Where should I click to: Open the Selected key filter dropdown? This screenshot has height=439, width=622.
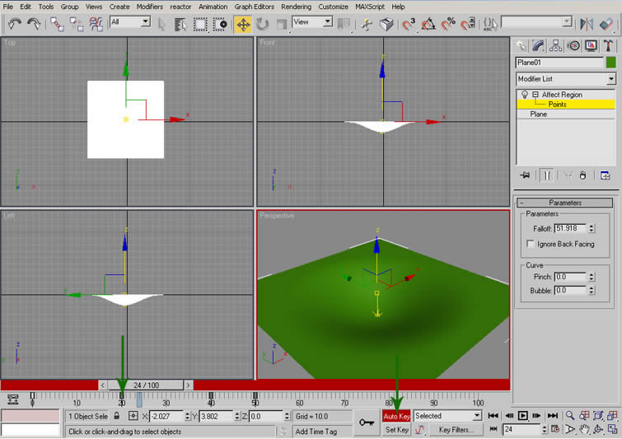click(475, 416)
